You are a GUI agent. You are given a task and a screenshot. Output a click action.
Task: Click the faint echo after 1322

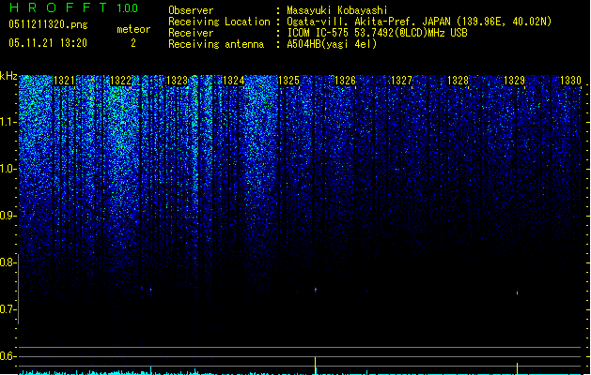[x=150, y=290]
